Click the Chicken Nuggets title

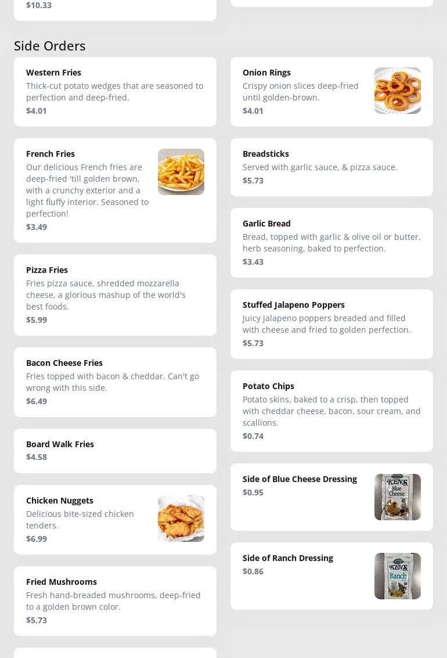[60, 501]
